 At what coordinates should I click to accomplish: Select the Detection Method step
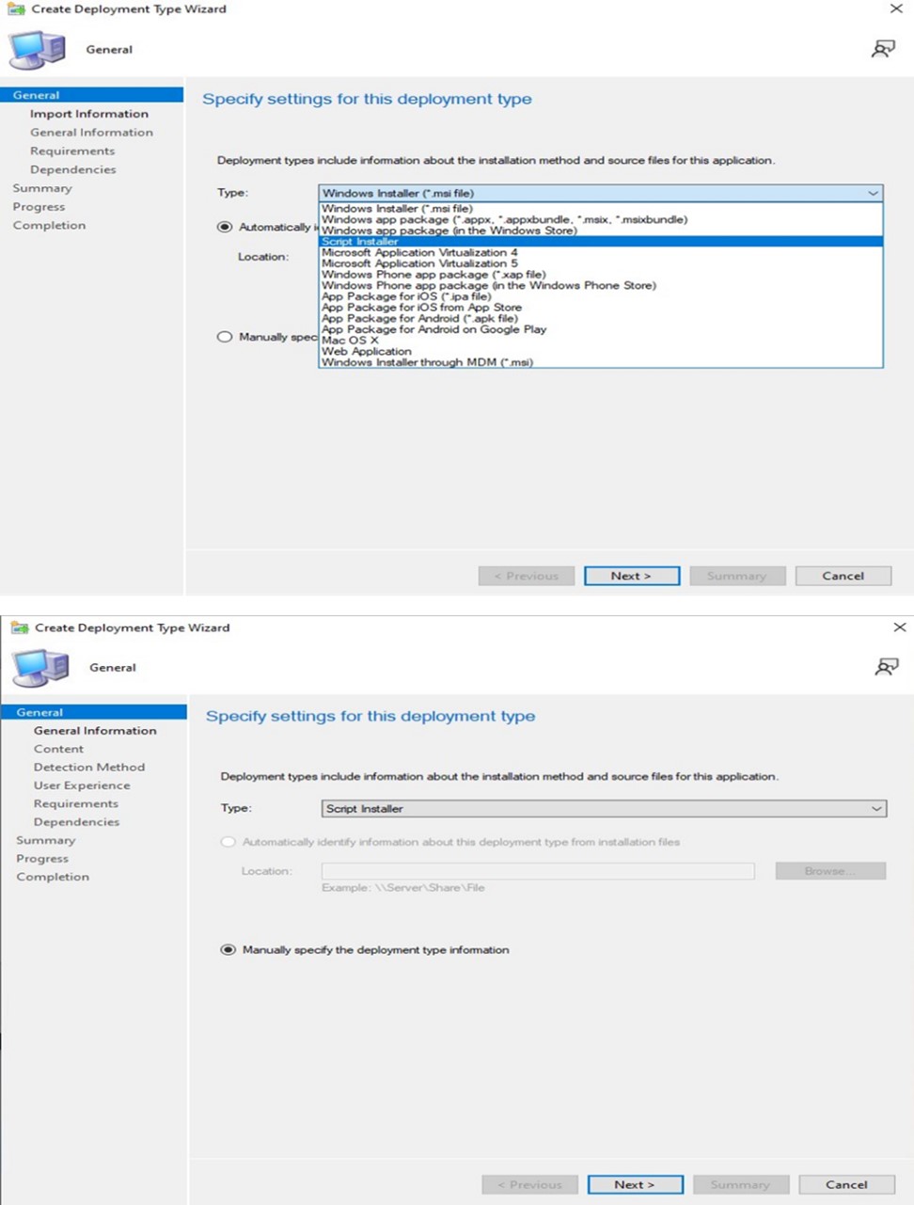[x=88, y=767]
